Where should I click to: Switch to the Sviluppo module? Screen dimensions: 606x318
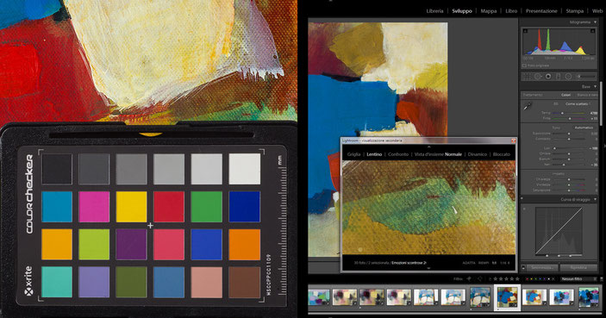[462, 11]
